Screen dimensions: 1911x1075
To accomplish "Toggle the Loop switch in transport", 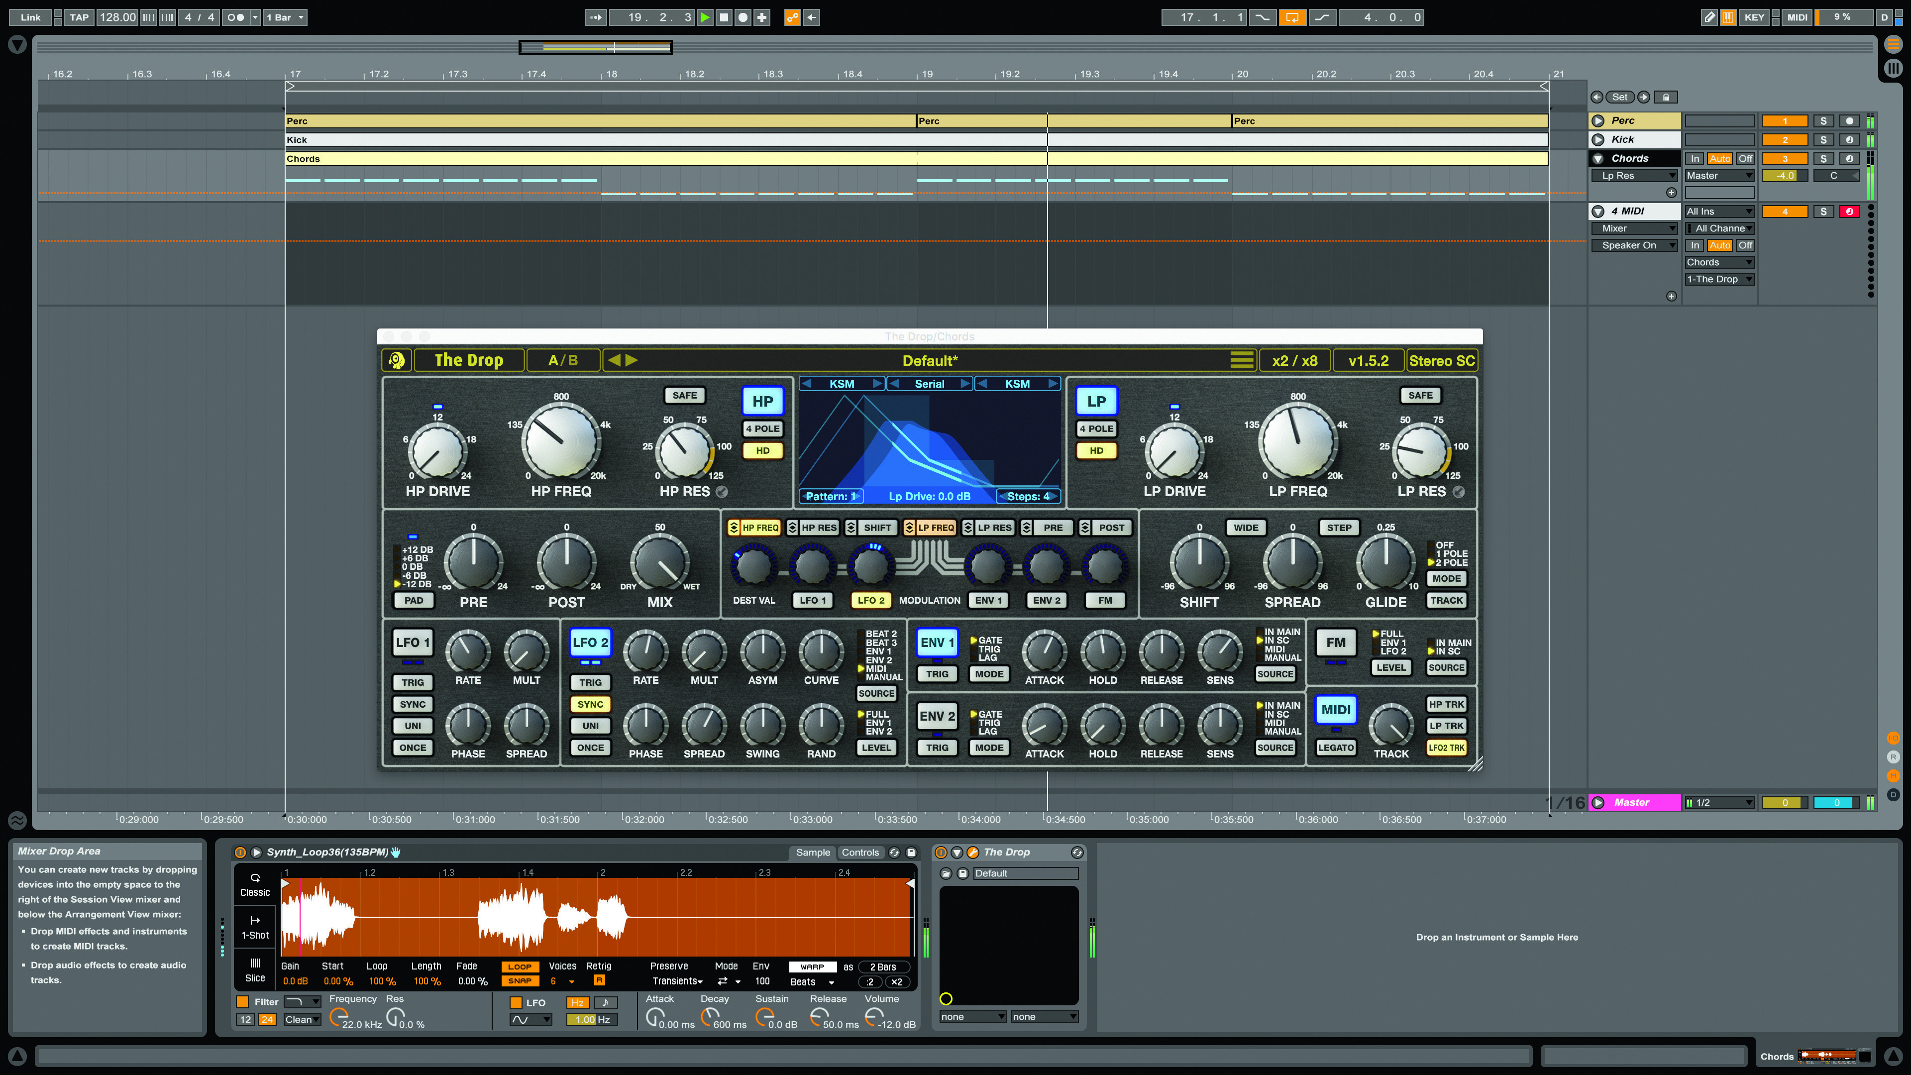I will coord(1291,17).
